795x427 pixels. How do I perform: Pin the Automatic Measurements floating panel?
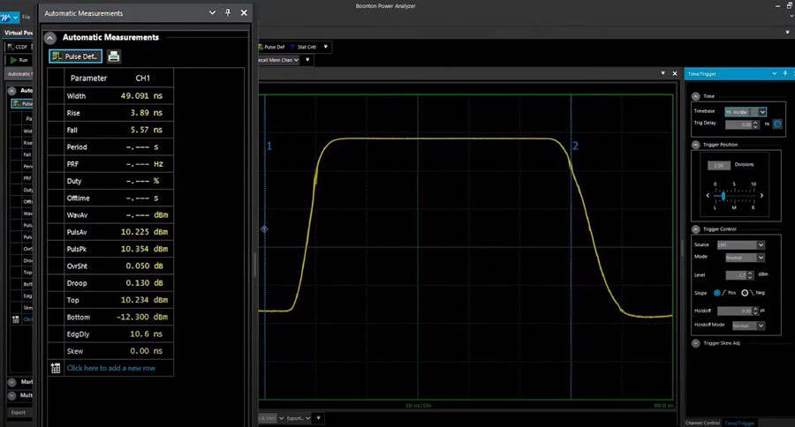pos(227,13)
